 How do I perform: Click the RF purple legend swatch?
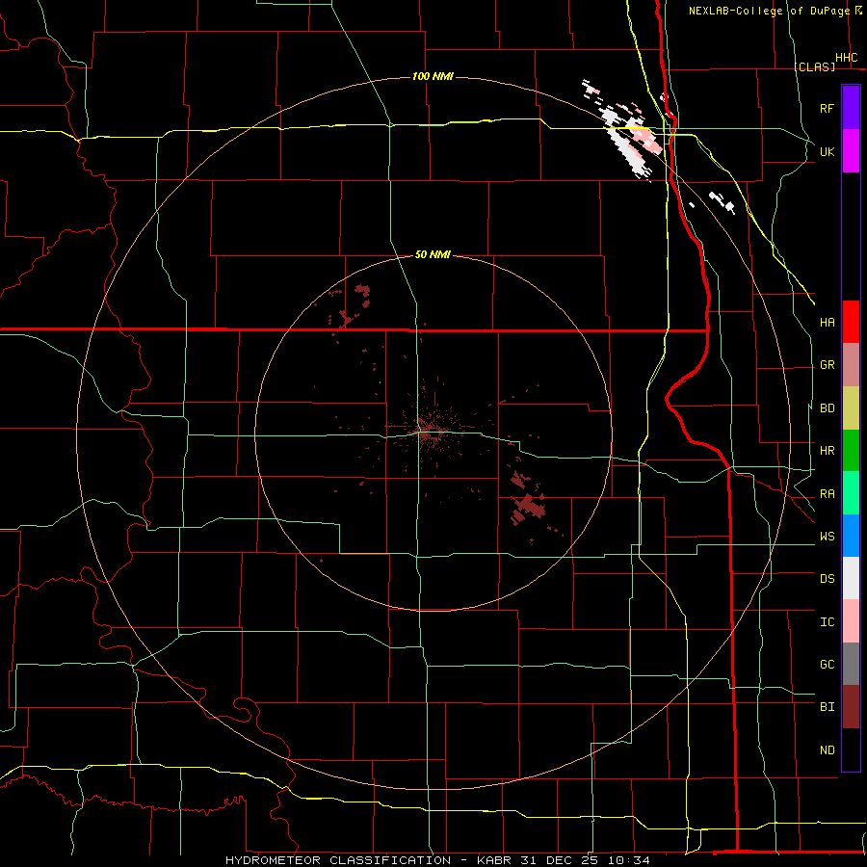tap(851, 108)
